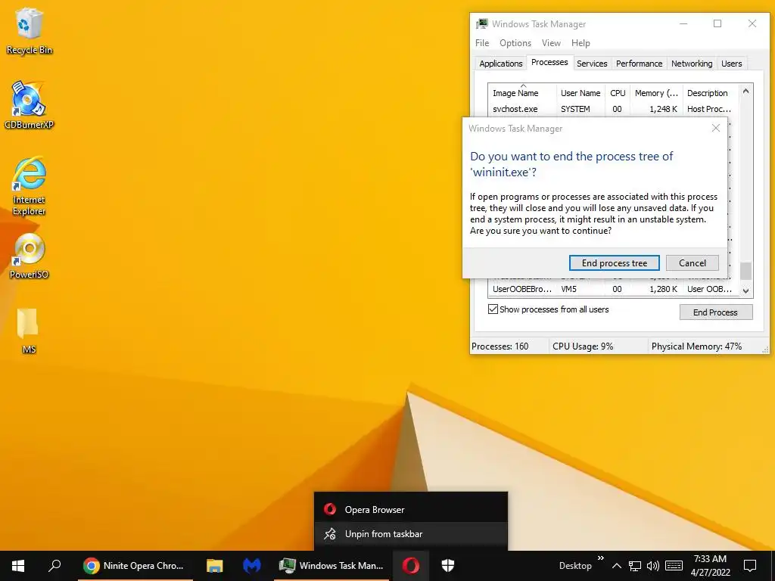Screen dimensions: 775x581
Task: Switch to the Applications tab
Action: [501, 64]
